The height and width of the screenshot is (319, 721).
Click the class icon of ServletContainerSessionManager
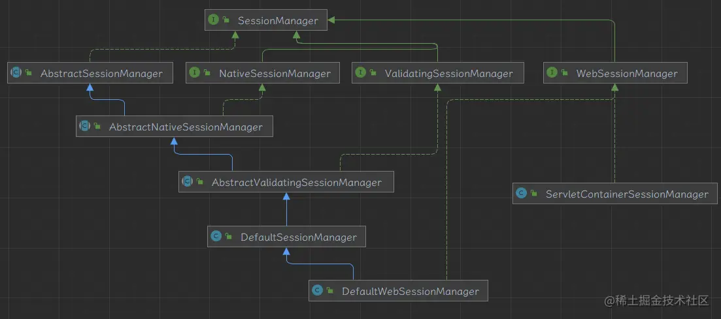pos(521,193)
